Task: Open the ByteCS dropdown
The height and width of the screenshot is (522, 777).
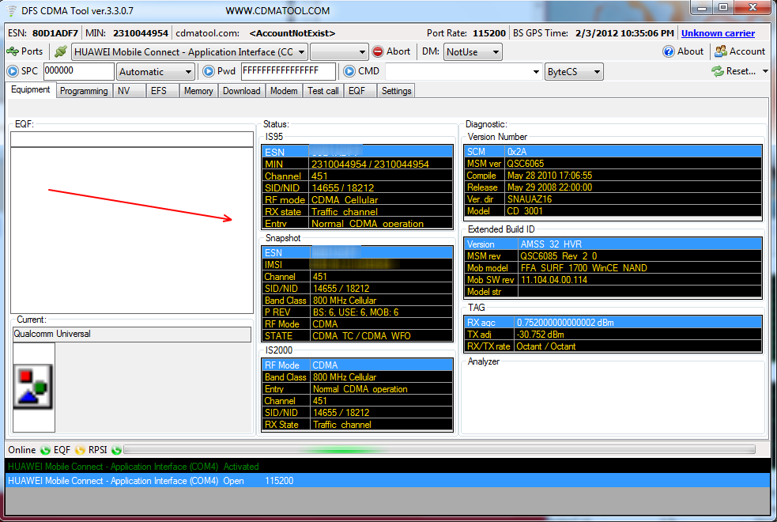Action: pyautogui.click(x=574, y=72)
